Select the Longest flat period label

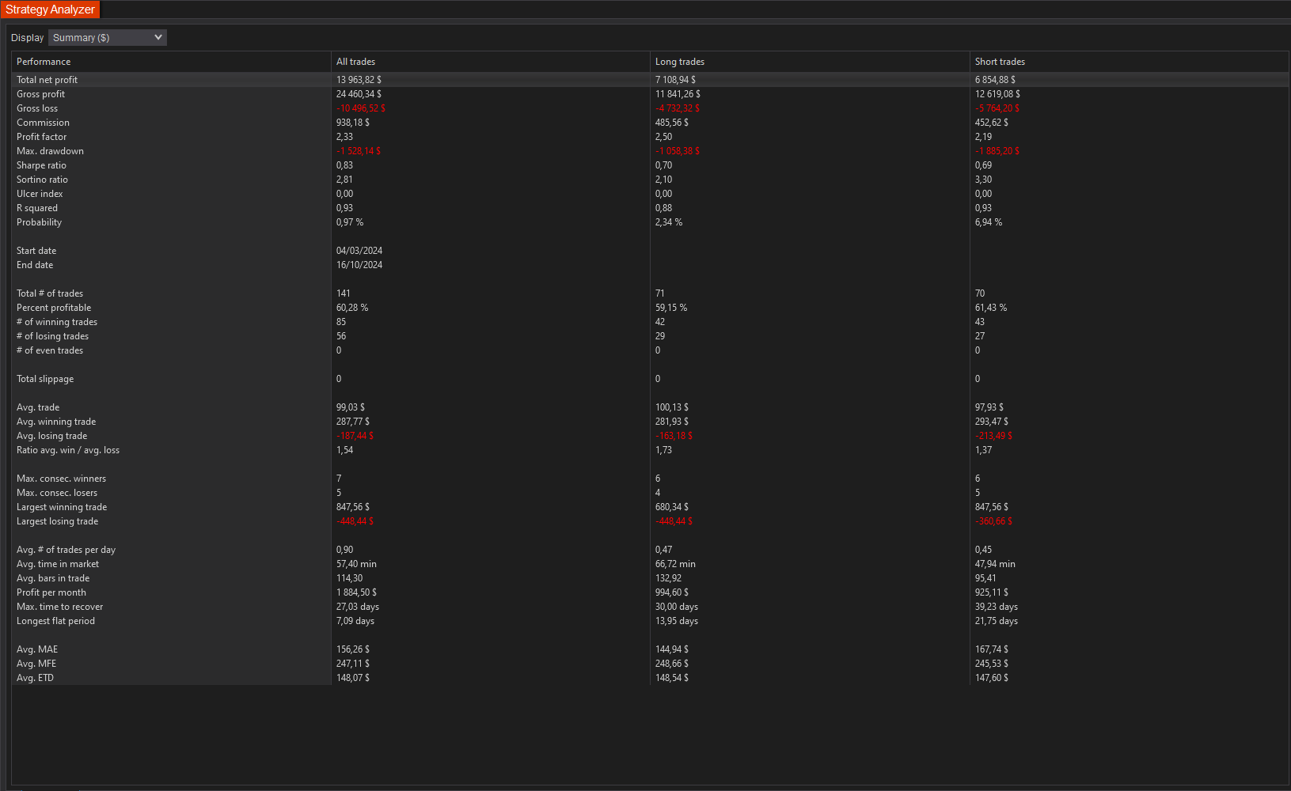click(x=55, y=621)
